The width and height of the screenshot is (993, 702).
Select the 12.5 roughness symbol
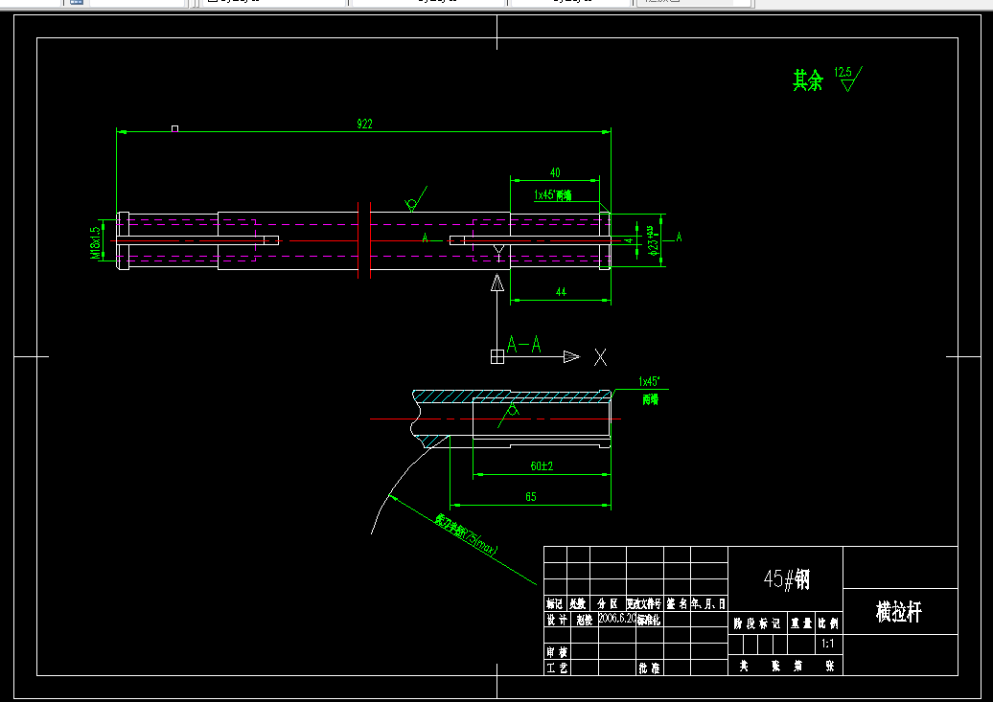(x=848, y=79)
